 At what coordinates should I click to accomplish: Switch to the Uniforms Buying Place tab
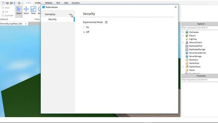pyautogui.click(x=11, y=24)
